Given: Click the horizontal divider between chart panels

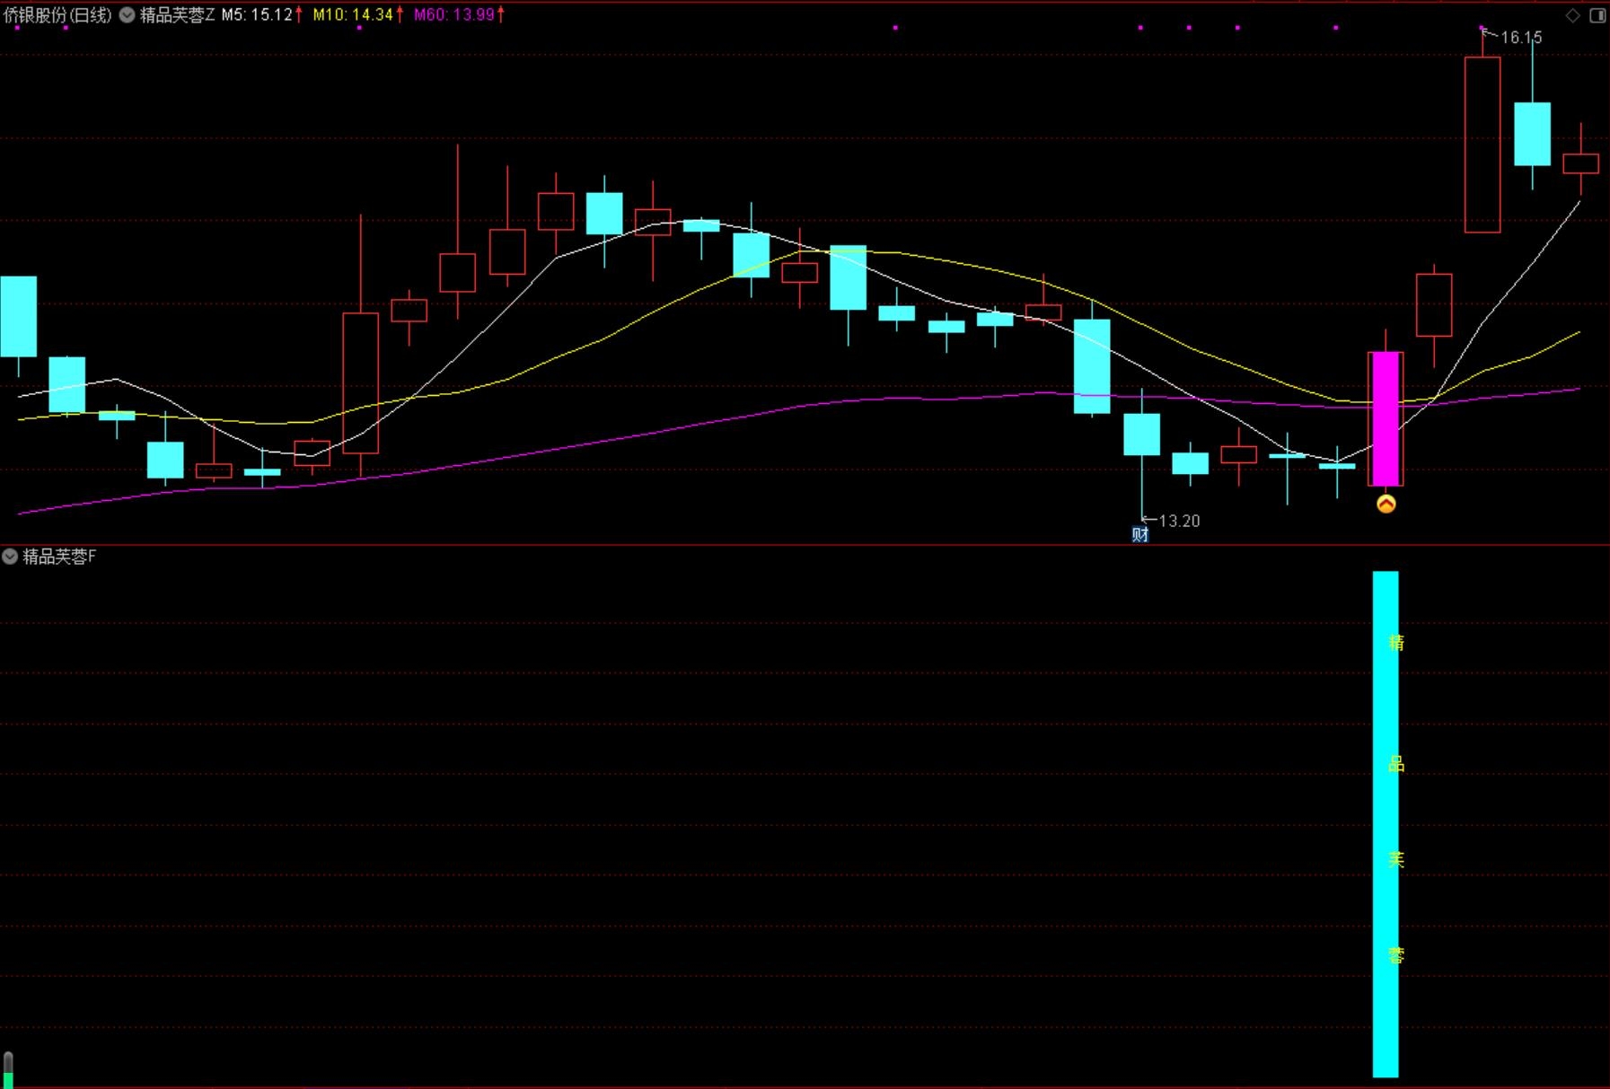Looking at the screenshot, I should point(805,545).
